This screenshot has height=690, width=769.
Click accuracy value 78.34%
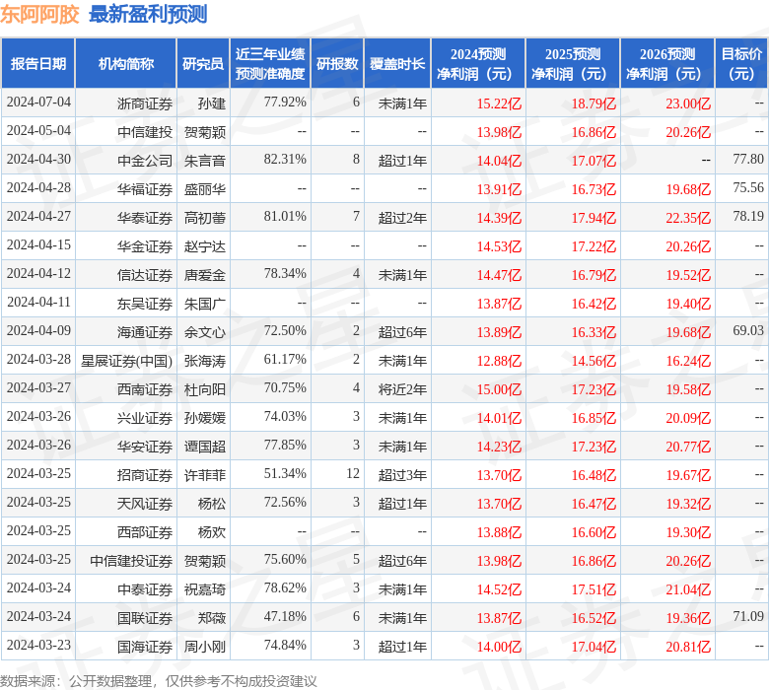point(285,274)
